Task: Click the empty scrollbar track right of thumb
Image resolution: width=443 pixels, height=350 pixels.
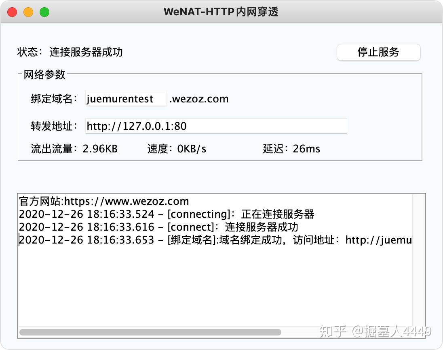Action: (347, 332)
